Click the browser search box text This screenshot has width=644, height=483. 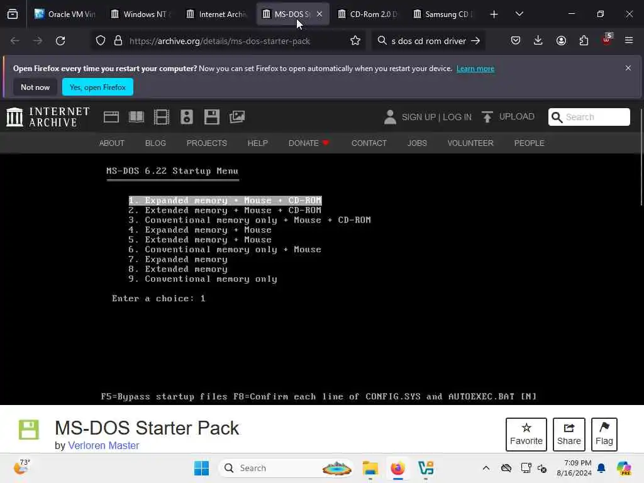point(428,41)
